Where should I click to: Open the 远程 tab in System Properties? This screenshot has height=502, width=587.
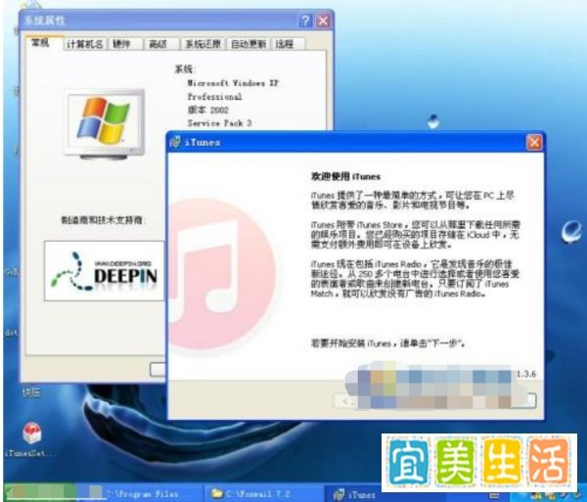tap(287, 44)
